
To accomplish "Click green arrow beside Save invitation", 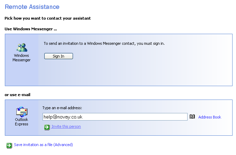I will pyautogui.click(x=9, y=145).
